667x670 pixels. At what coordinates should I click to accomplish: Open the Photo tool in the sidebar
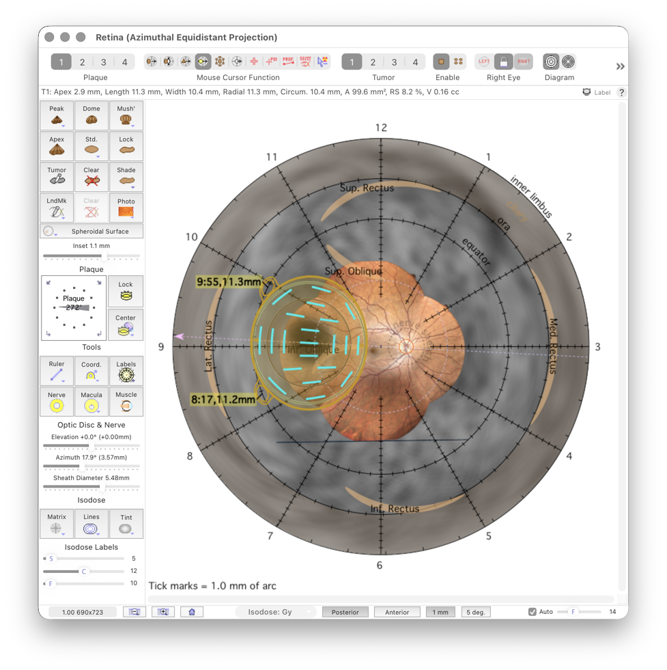(126, 208)
